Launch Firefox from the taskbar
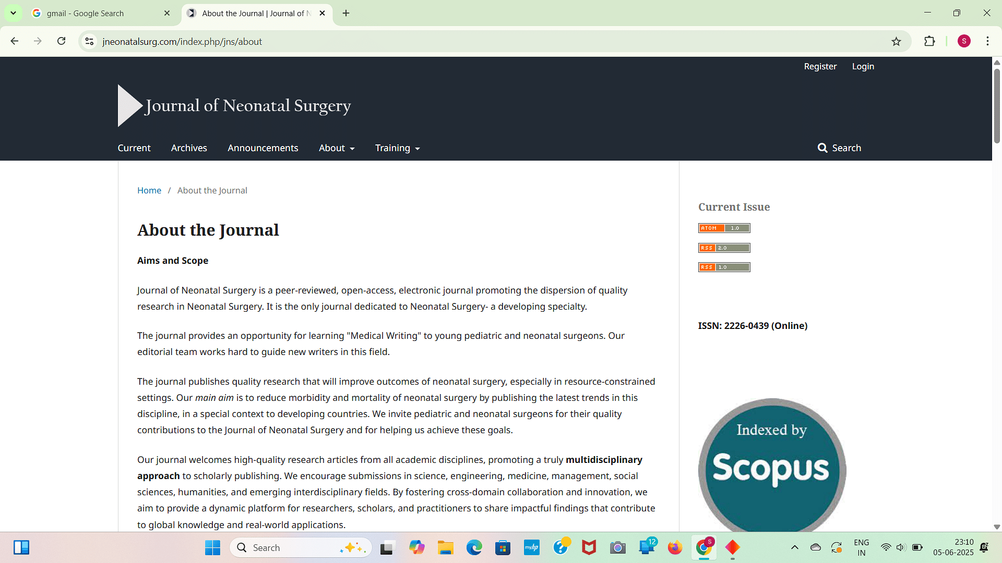1002x563 pixels. pyautogui.click(x=675, y=547)
